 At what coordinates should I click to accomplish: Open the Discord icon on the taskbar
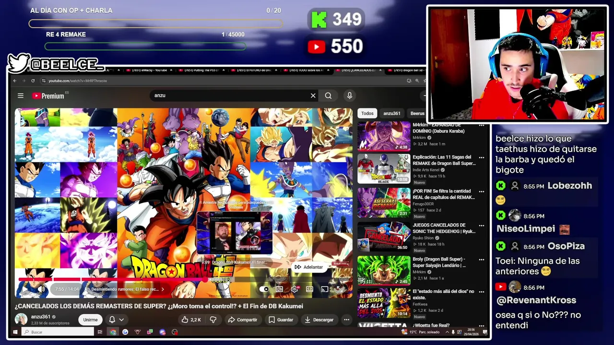click(x=163, y=332)
